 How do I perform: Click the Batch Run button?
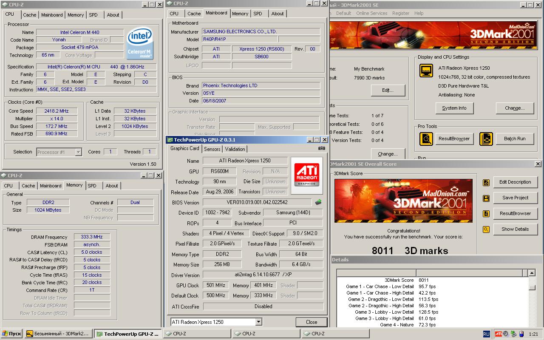click(x=514, y=139)
